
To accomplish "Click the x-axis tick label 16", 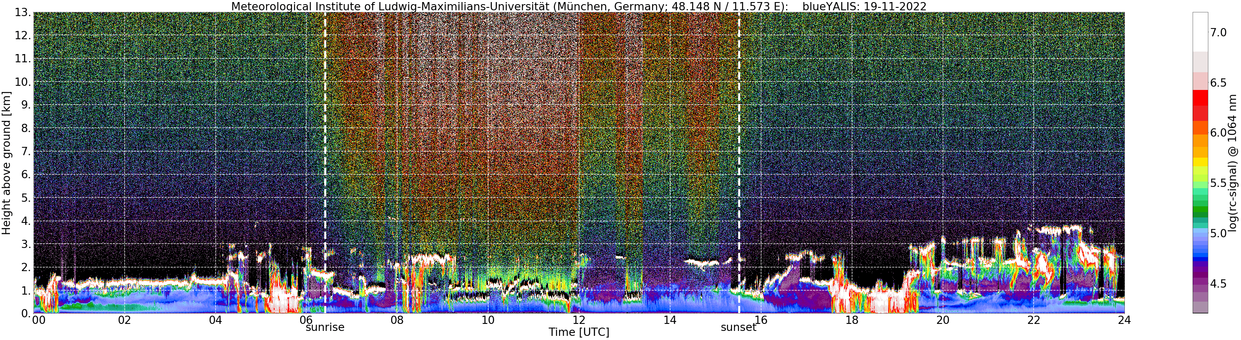I will pyautogui.click(x=761, y=320).
